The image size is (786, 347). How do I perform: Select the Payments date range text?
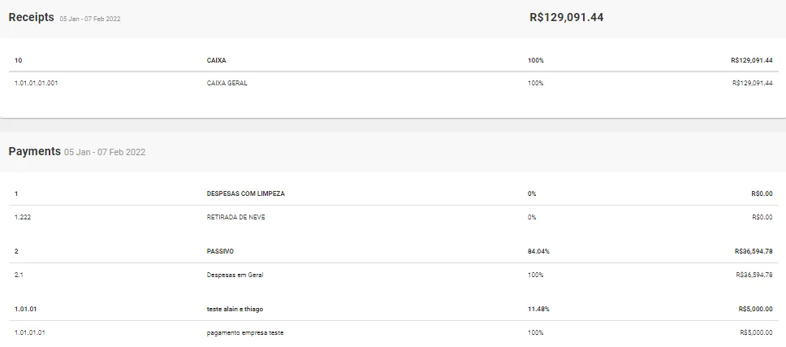(x=105, y=152)
